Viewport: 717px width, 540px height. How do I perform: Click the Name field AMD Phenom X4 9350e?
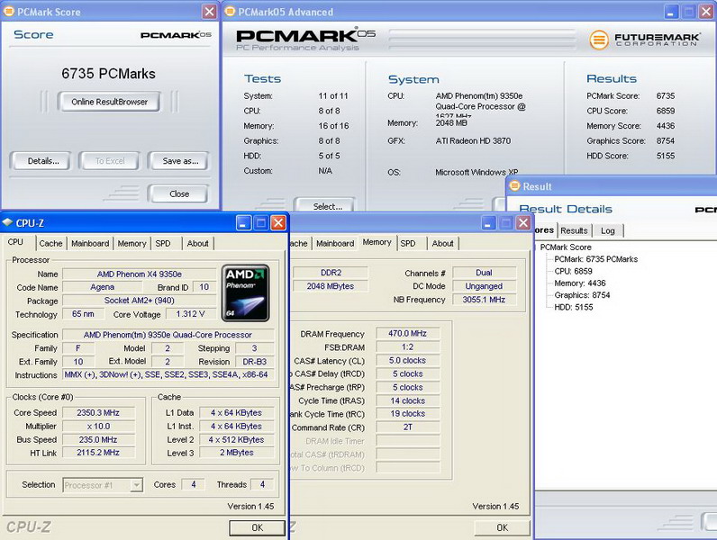point(139,274)
